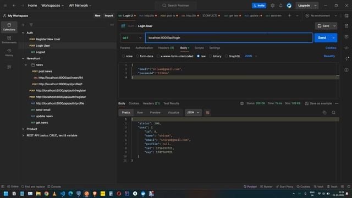Screen dimensions: 352x198
Task: Click Save as example
Action: pyautogui.click(x=318, y=103)
